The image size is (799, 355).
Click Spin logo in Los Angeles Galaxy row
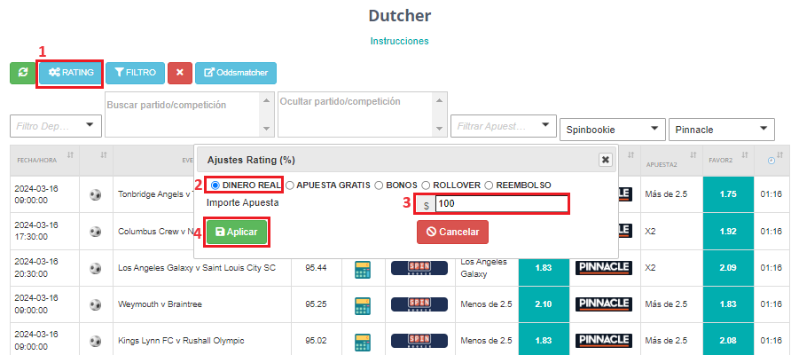(419, 268)
